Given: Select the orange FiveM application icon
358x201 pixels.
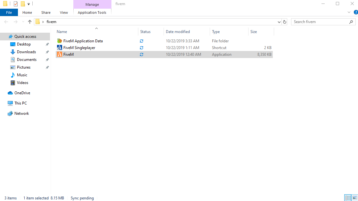Looking at the screenshot, I should 59,54.
